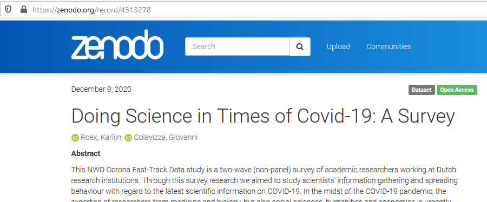Click record number 4313278 in the URL

(x=136, y=10)
